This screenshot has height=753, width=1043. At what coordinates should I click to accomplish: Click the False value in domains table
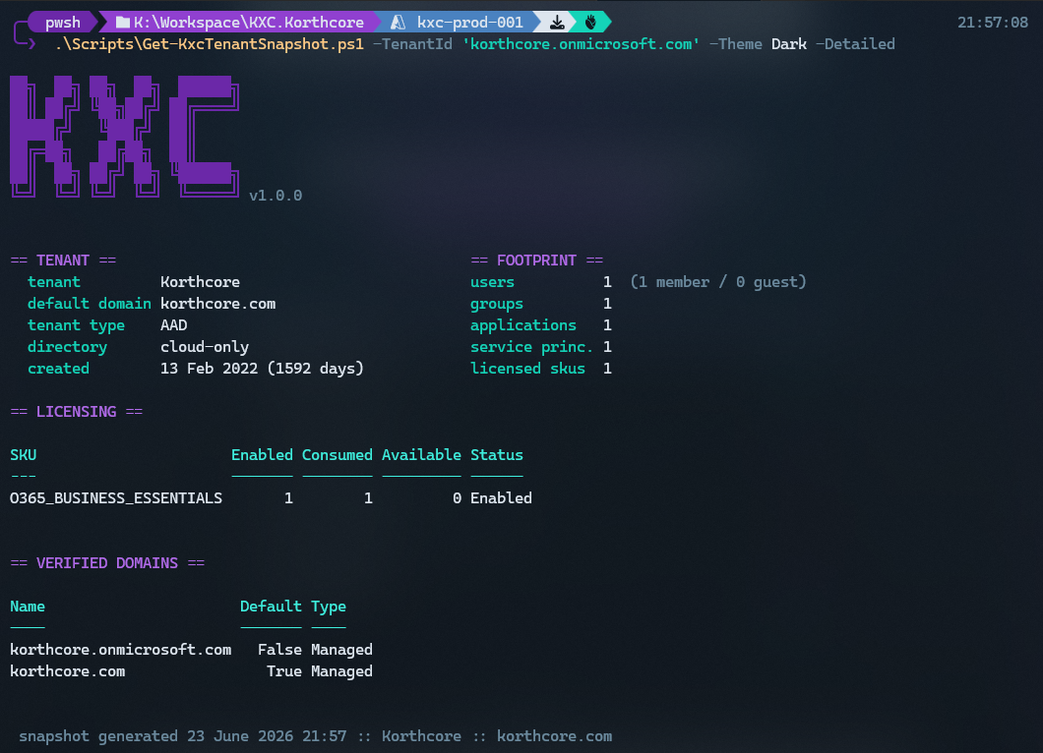(280, 650)
